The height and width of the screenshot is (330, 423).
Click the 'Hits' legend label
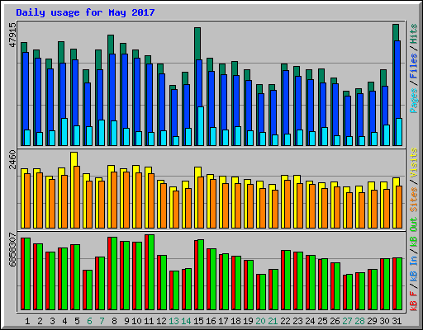pyautogui.click(x=414, y=34)
